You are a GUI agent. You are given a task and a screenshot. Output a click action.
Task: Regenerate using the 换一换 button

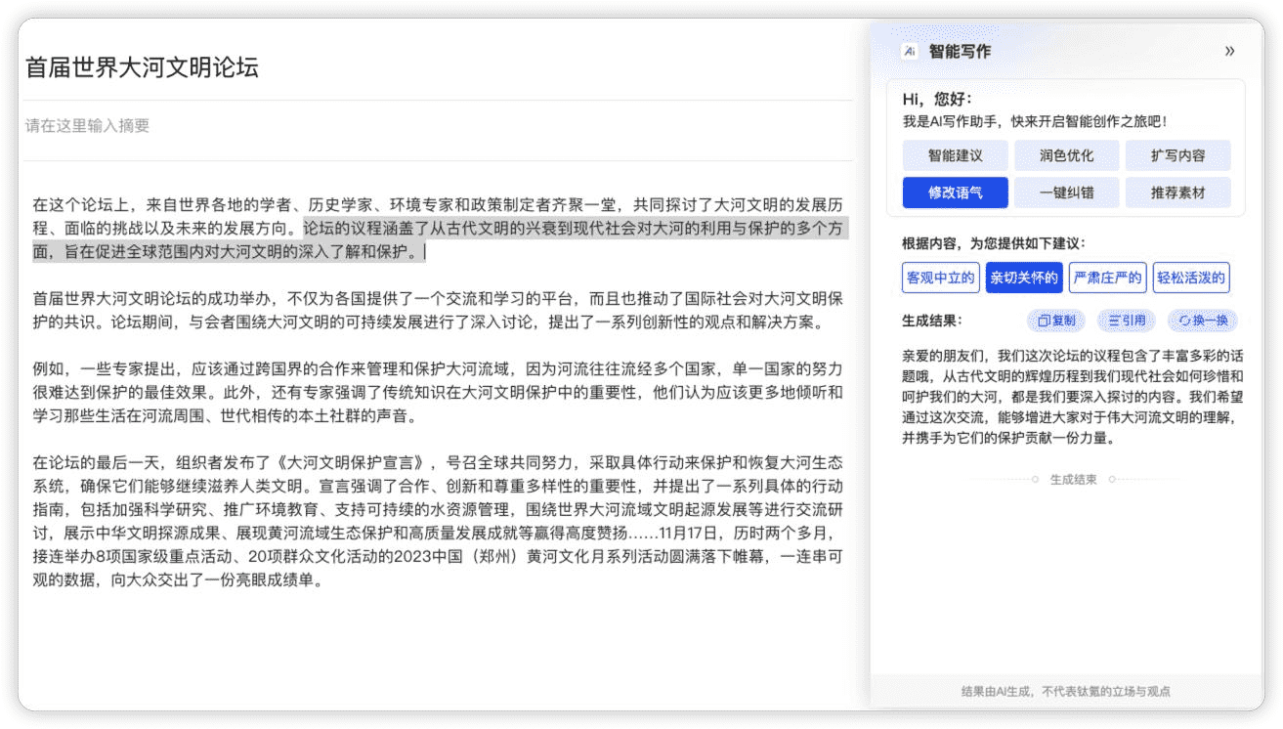click(x=1203, y=321)
